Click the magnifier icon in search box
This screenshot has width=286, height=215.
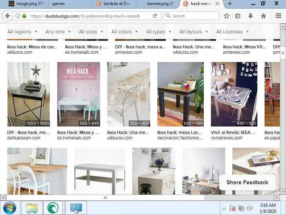[x=168, y=16]
